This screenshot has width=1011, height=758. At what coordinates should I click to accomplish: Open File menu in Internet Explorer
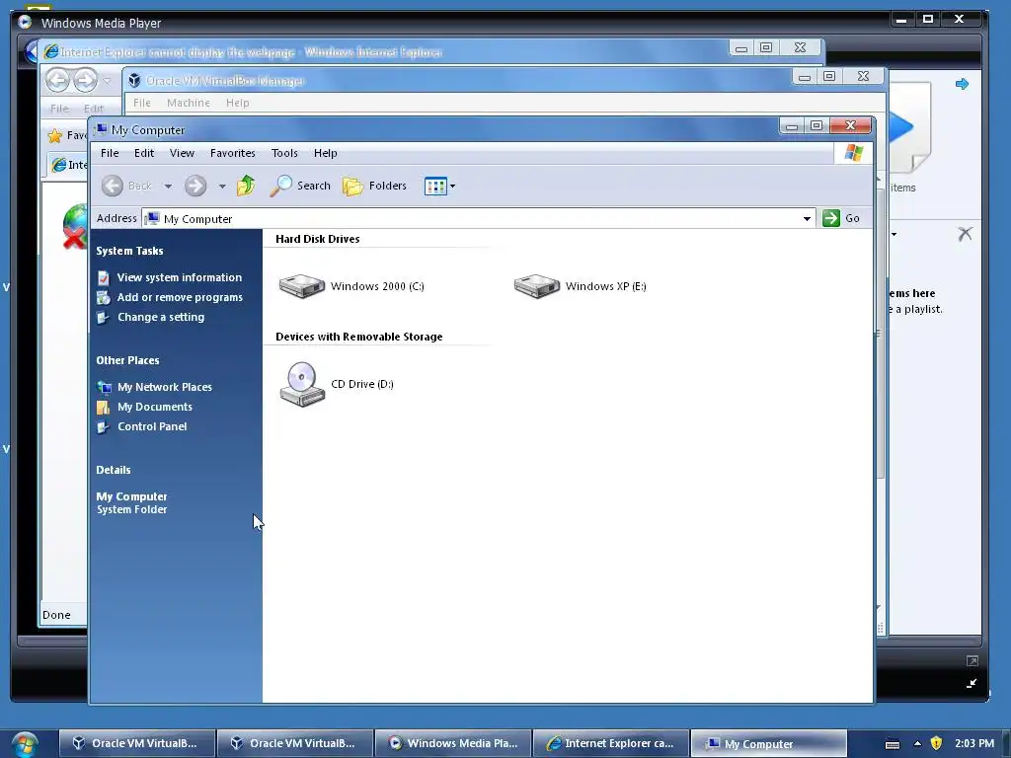tap(59, 109)
